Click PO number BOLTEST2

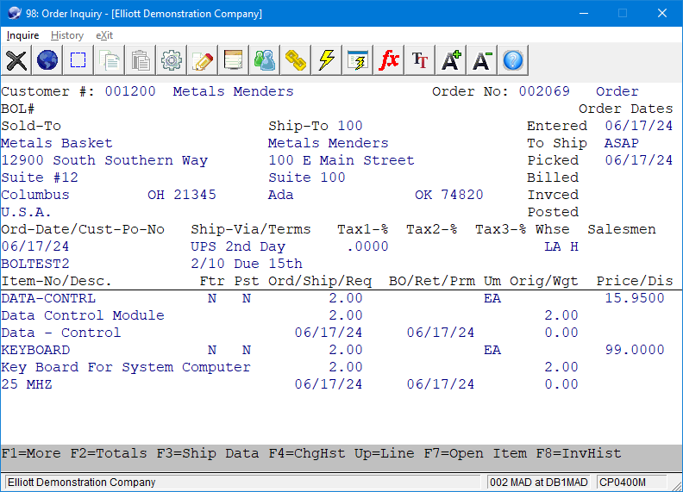(35, 264)
